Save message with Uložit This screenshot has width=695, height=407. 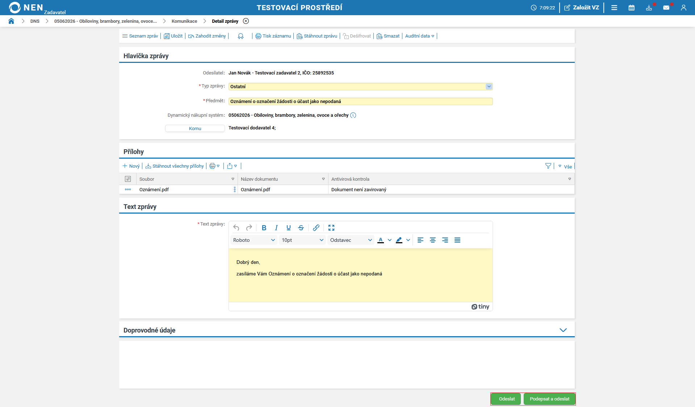(x=173, y=36)
